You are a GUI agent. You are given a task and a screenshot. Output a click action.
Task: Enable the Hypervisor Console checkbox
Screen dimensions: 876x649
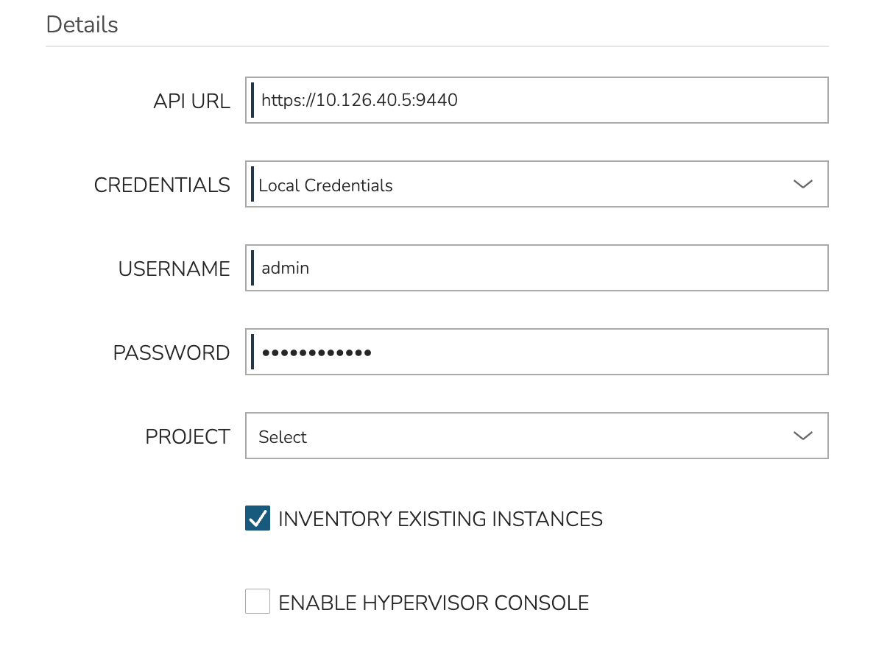[258, 603]
